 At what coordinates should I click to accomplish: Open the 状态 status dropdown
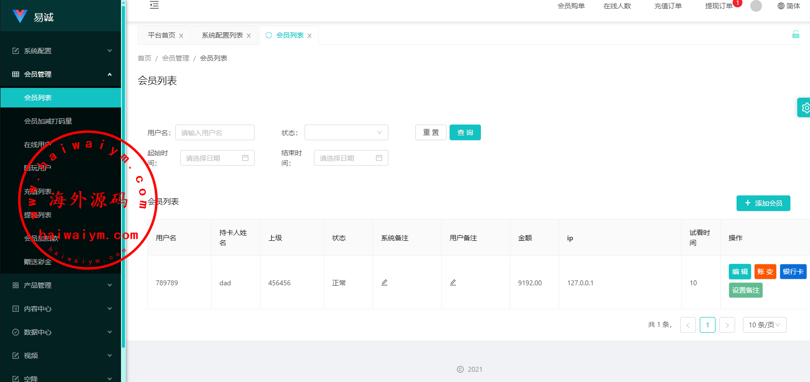point(346,132)
